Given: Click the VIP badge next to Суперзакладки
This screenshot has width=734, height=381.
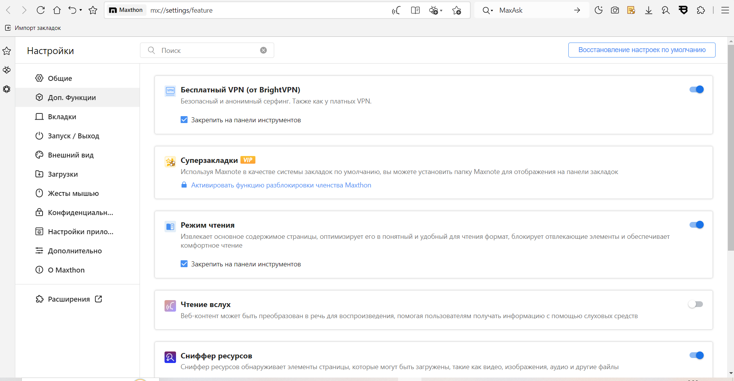Looking at the screenshot, I should [x=248, y=160].
